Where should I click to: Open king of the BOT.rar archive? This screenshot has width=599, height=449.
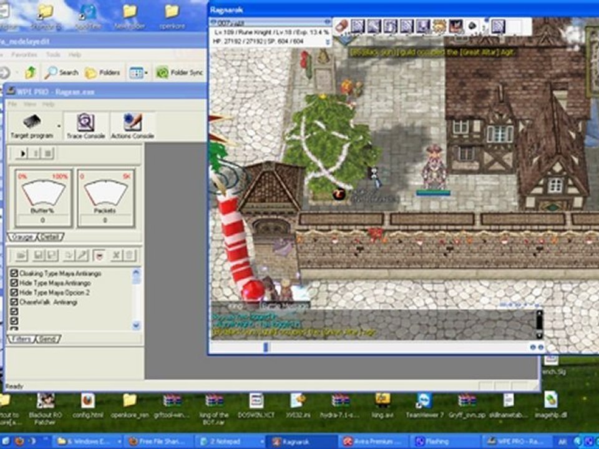214,410
